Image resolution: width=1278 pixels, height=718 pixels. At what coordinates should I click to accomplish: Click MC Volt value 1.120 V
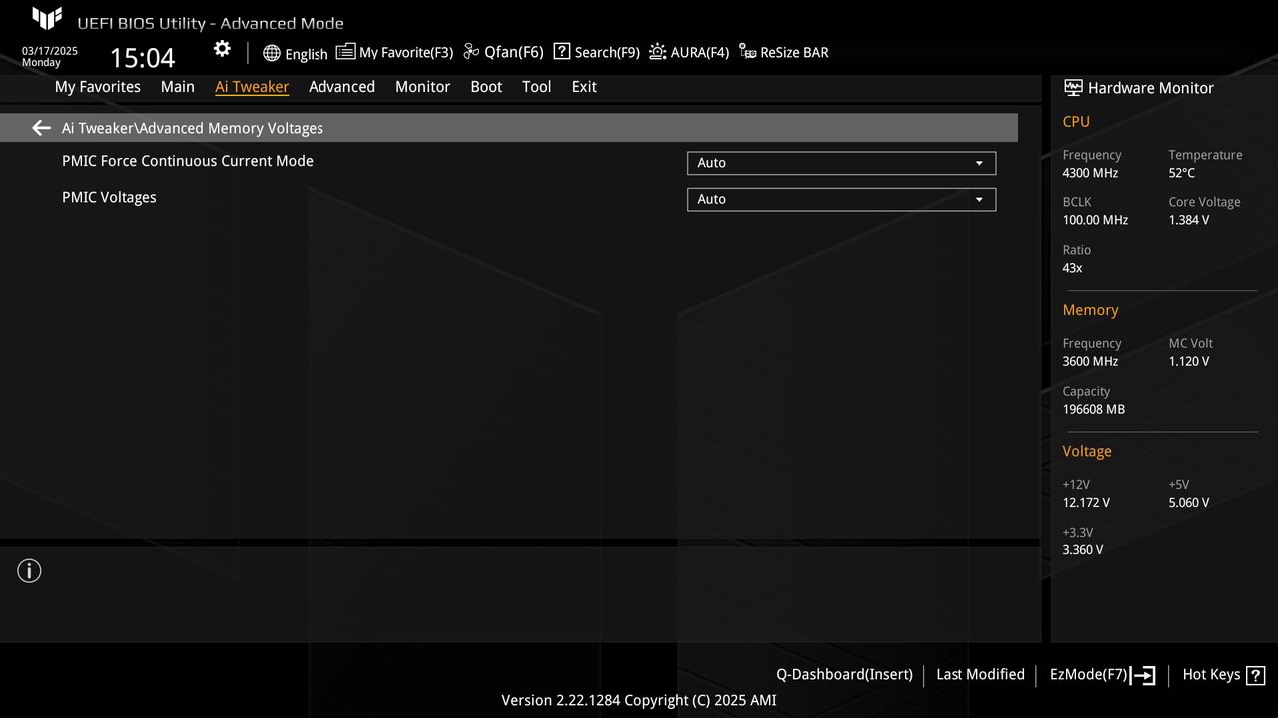(x=1189, y=361)
